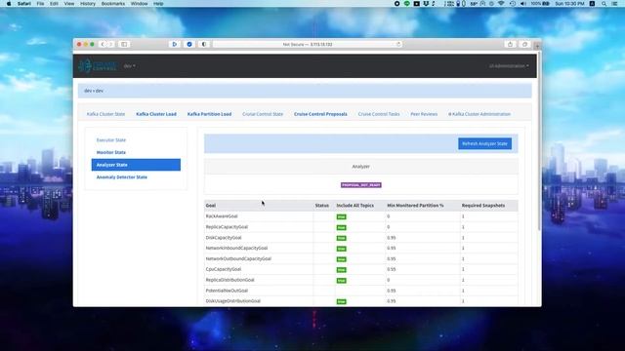The width and height of the screenshot is (625, 351).
Task: Show the Safari sidebar
Action: click(124, 44)
